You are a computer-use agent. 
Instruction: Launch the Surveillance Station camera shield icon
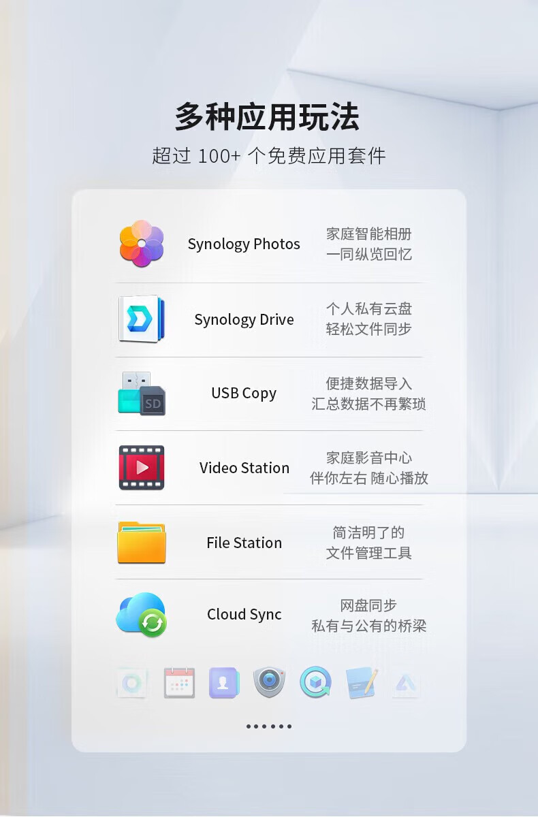(270, 682)
